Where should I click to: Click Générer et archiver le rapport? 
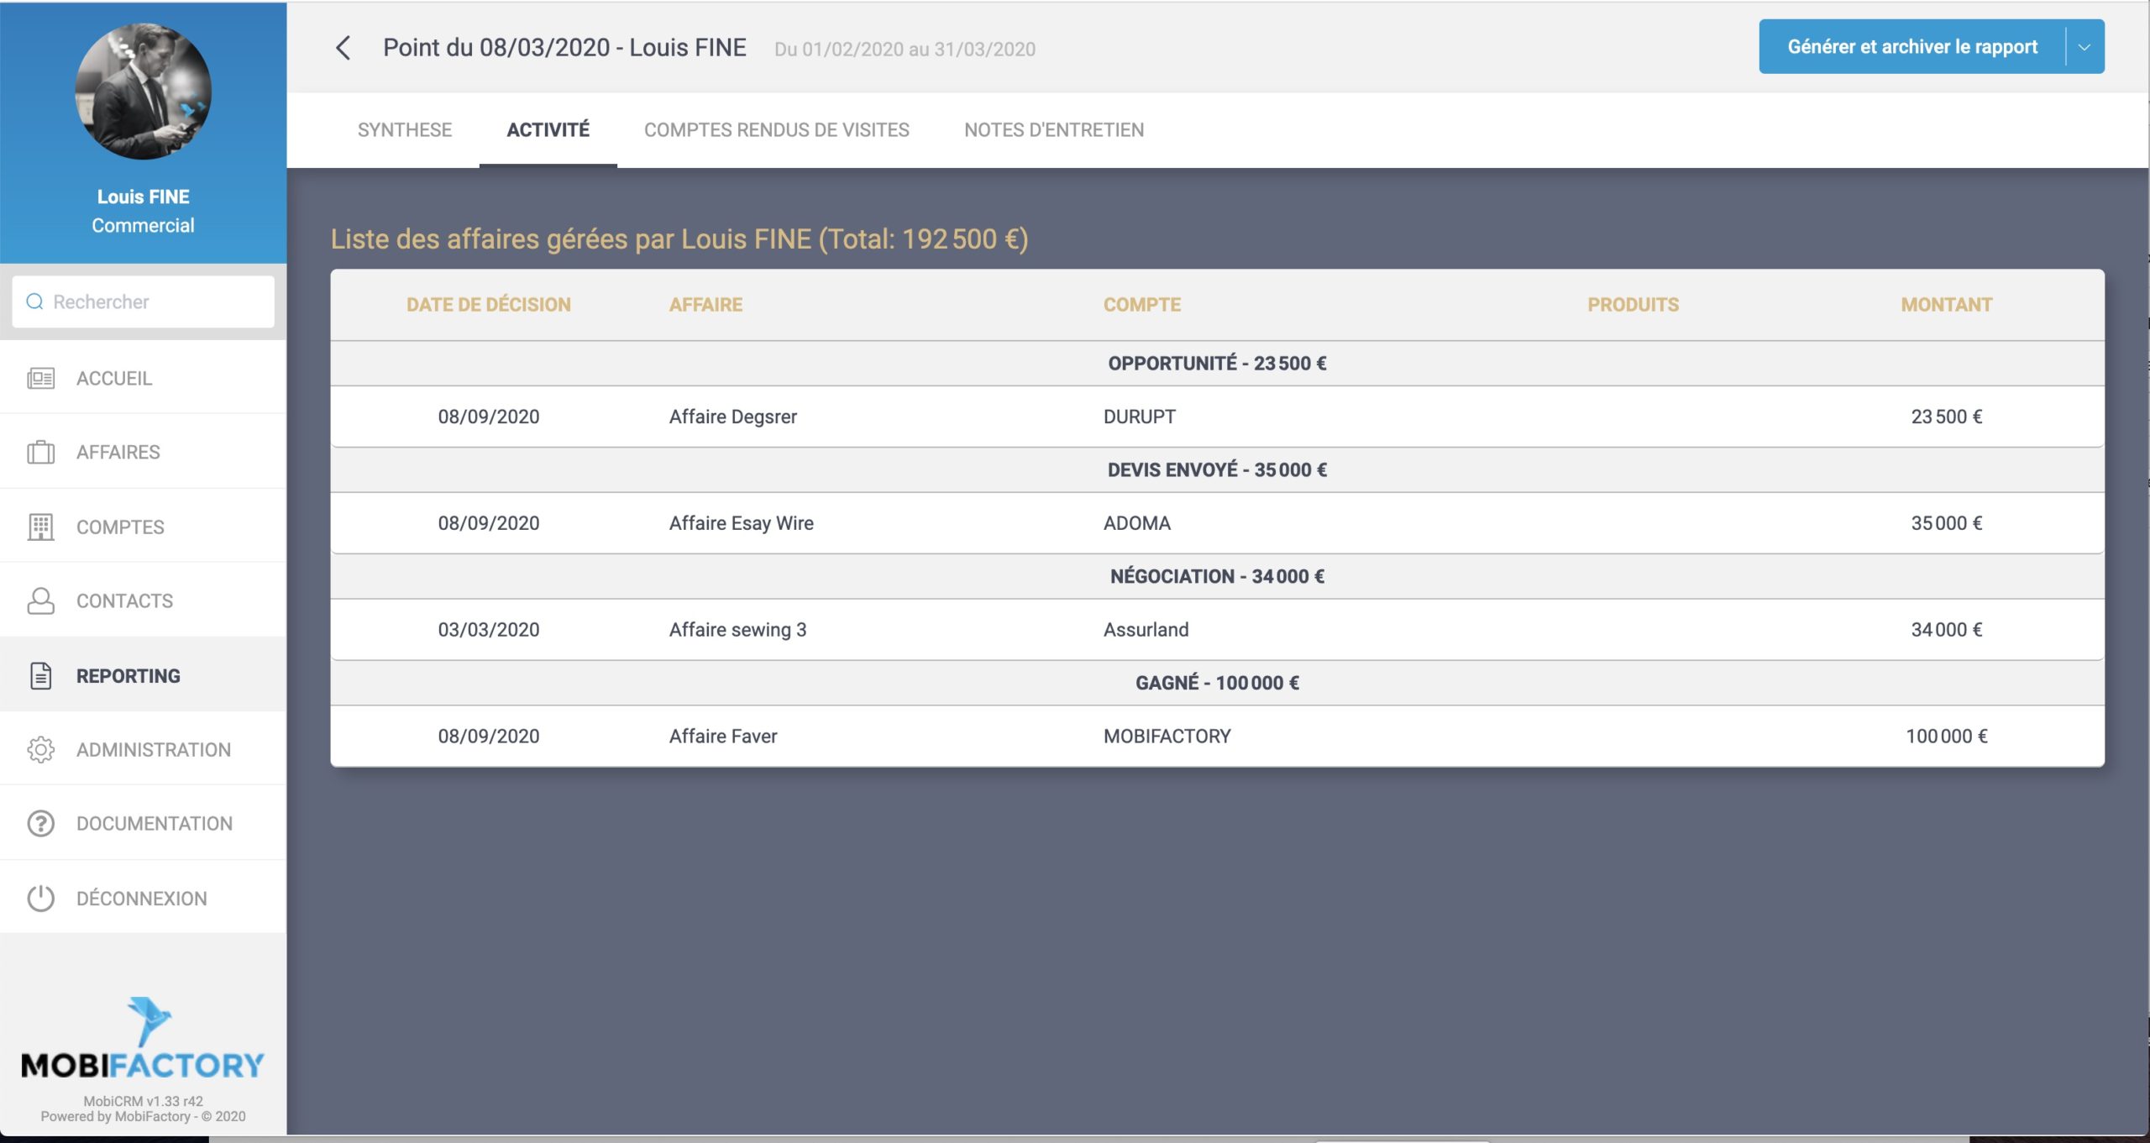pos(1911,47)
